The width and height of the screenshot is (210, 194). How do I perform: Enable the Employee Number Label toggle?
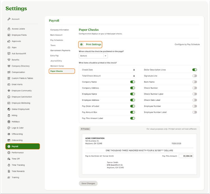[195, 112]
